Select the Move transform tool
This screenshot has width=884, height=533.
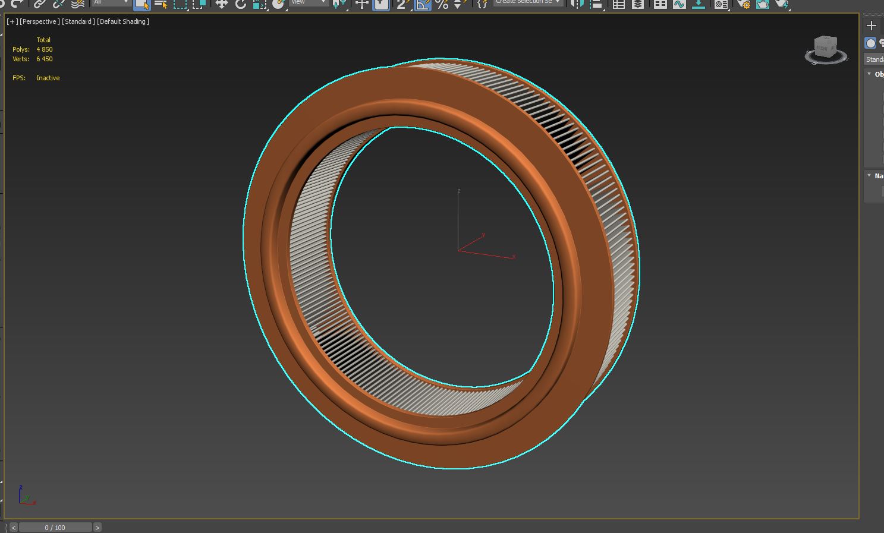(221, 4)
